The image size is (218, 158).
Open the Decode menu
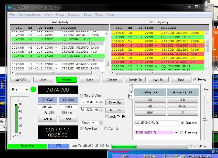point(74,15)
